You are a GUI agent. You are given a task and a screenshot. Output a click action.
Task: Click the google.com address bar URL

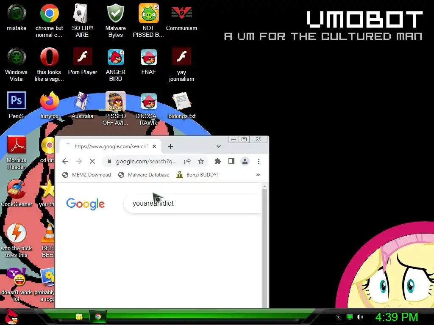point(146,161)
